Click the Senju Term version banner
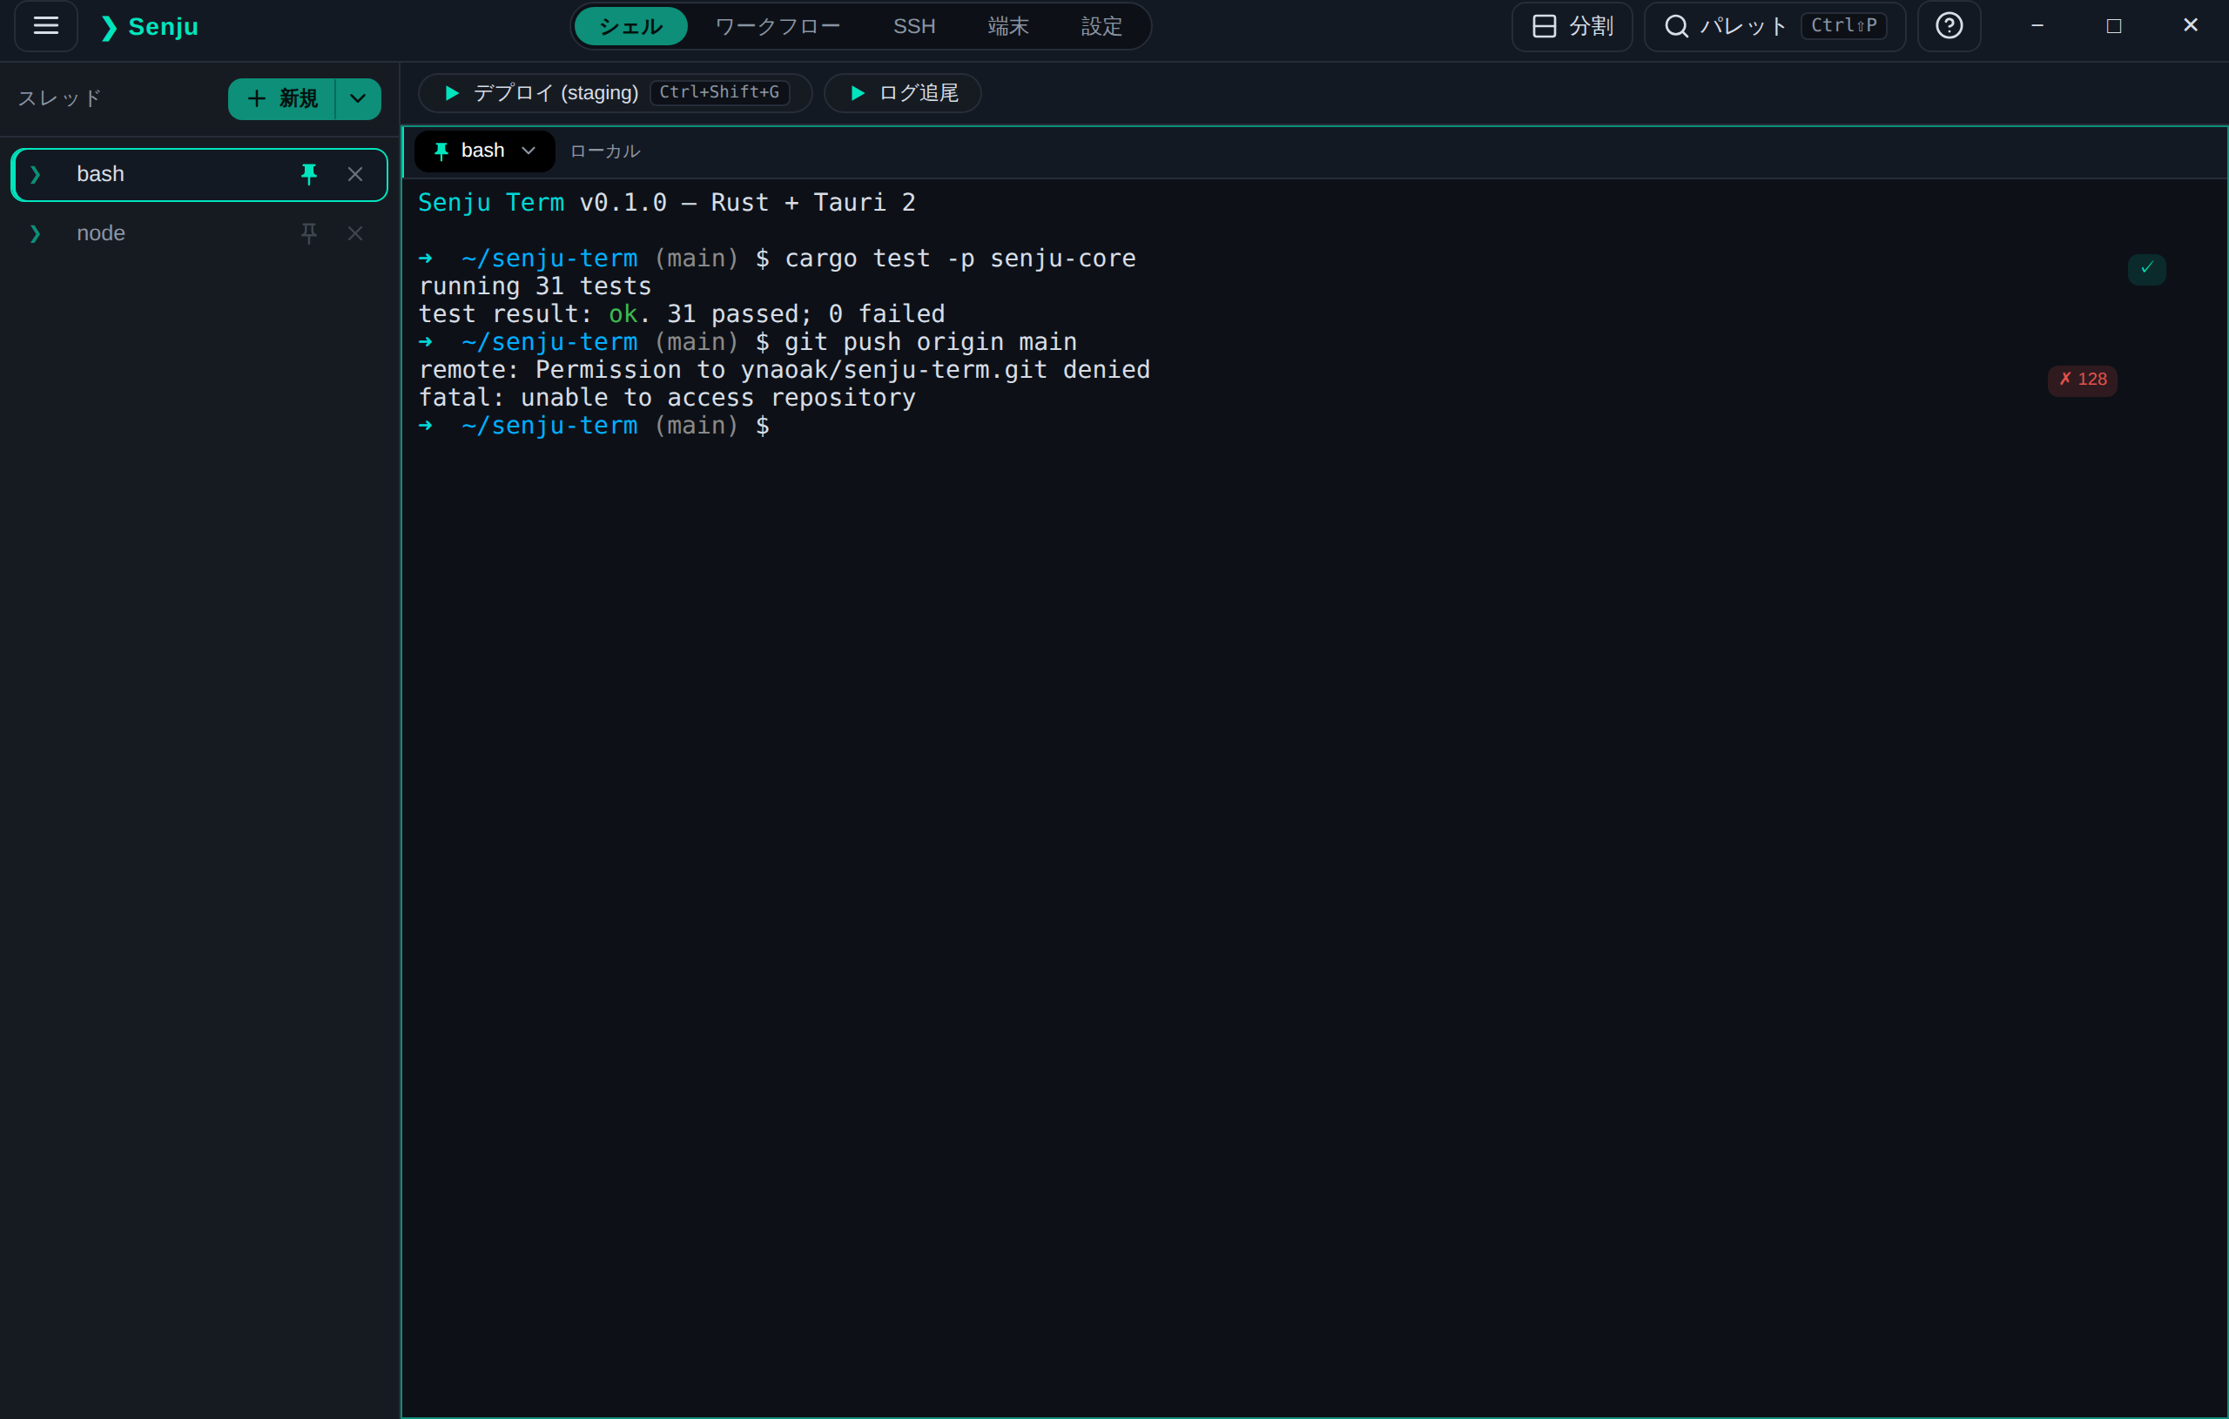Viewport: 2229px width, 1419px height. click(666, 203)
